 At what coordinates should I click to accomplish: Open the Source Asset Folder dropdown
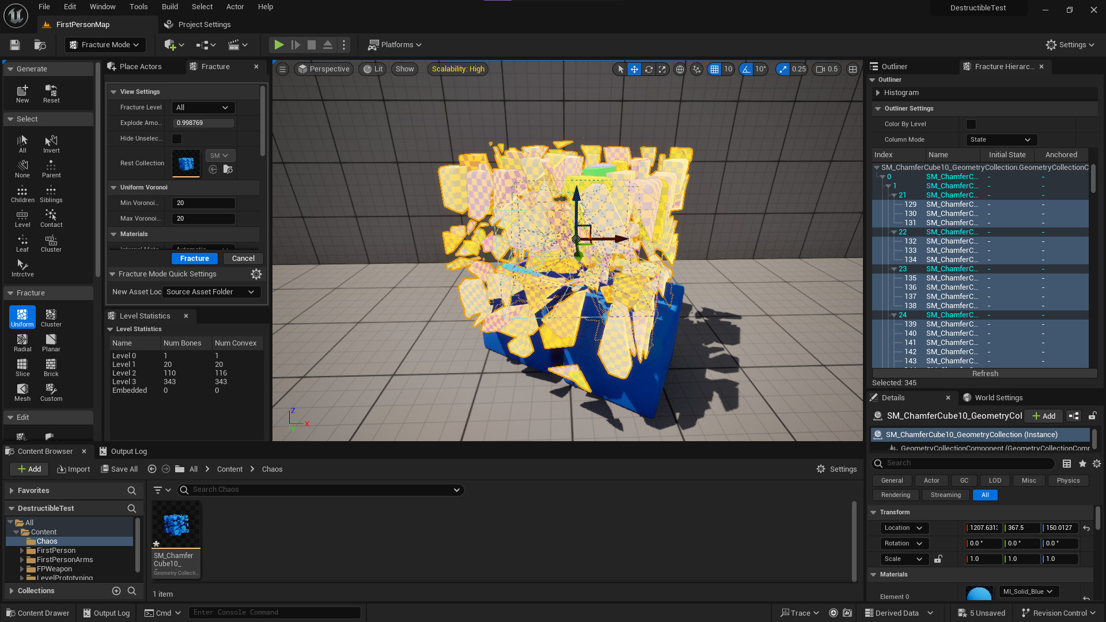[x=211, y=292]
